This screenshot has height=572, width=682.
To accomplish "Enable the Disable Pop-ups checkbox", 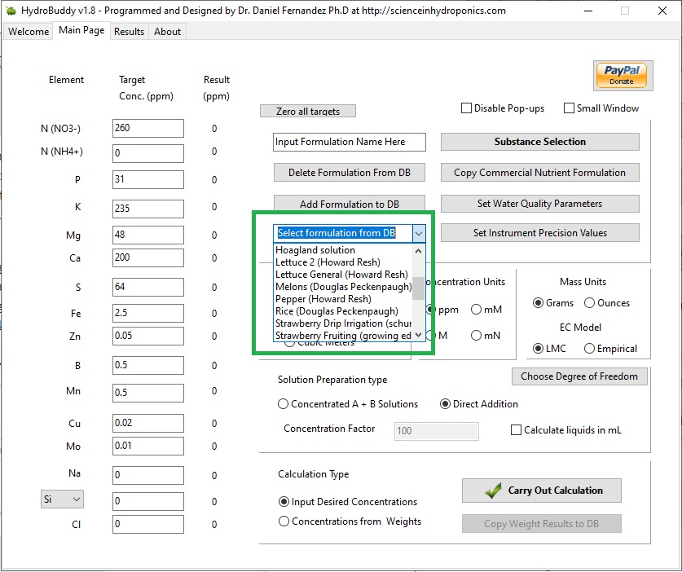I will click(467, 108).
